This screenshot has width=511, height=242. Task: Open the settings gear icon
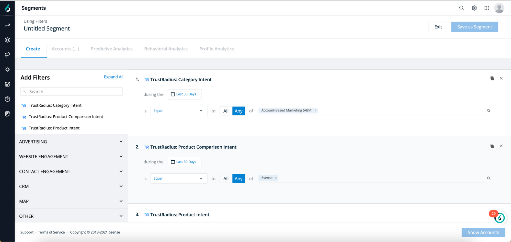474,8
